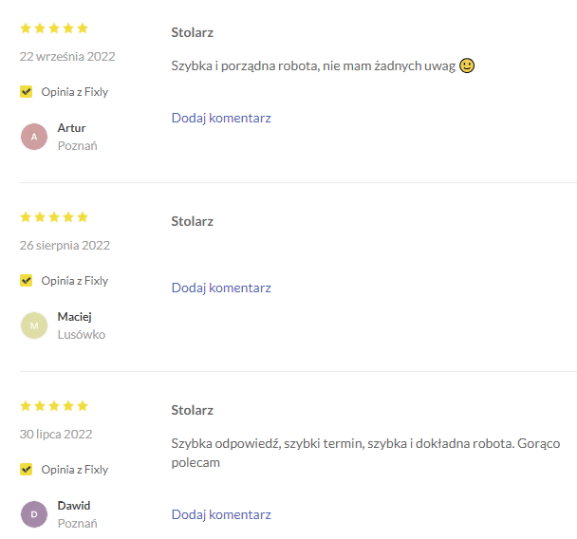577x539 pixels.
Task: Click the five-star rating above 22 września 2022
Action: (x=54, y=28)
